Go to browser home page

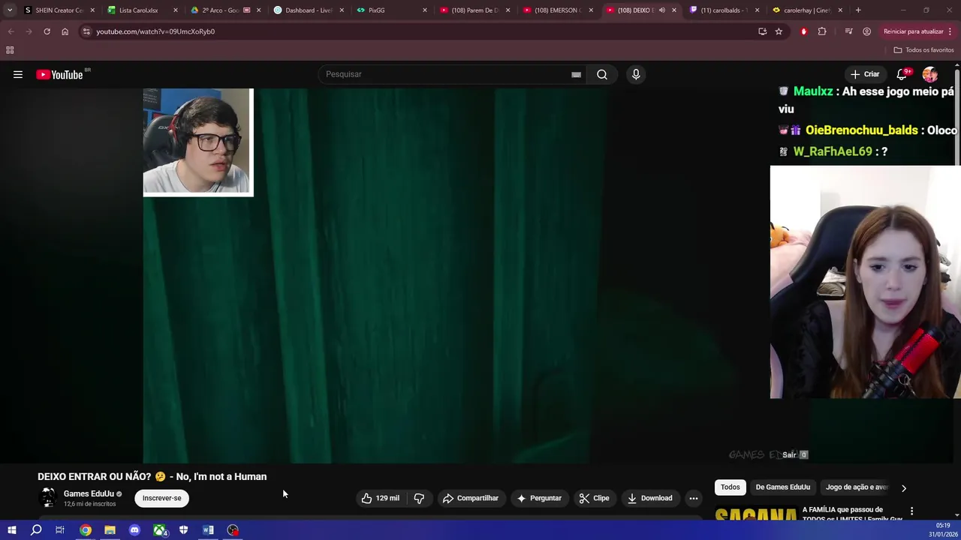tap(65, 31)
